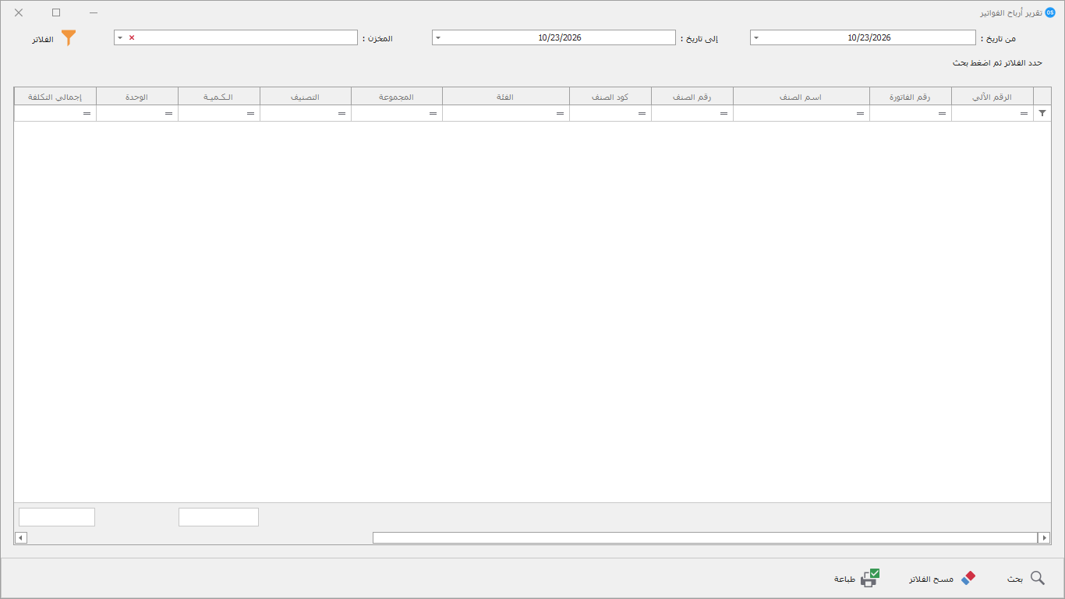The height and width of the screenshot is (599, 1065).
Task: Open the filter operator icon under المجموعة
Action: tap(433, 114)
